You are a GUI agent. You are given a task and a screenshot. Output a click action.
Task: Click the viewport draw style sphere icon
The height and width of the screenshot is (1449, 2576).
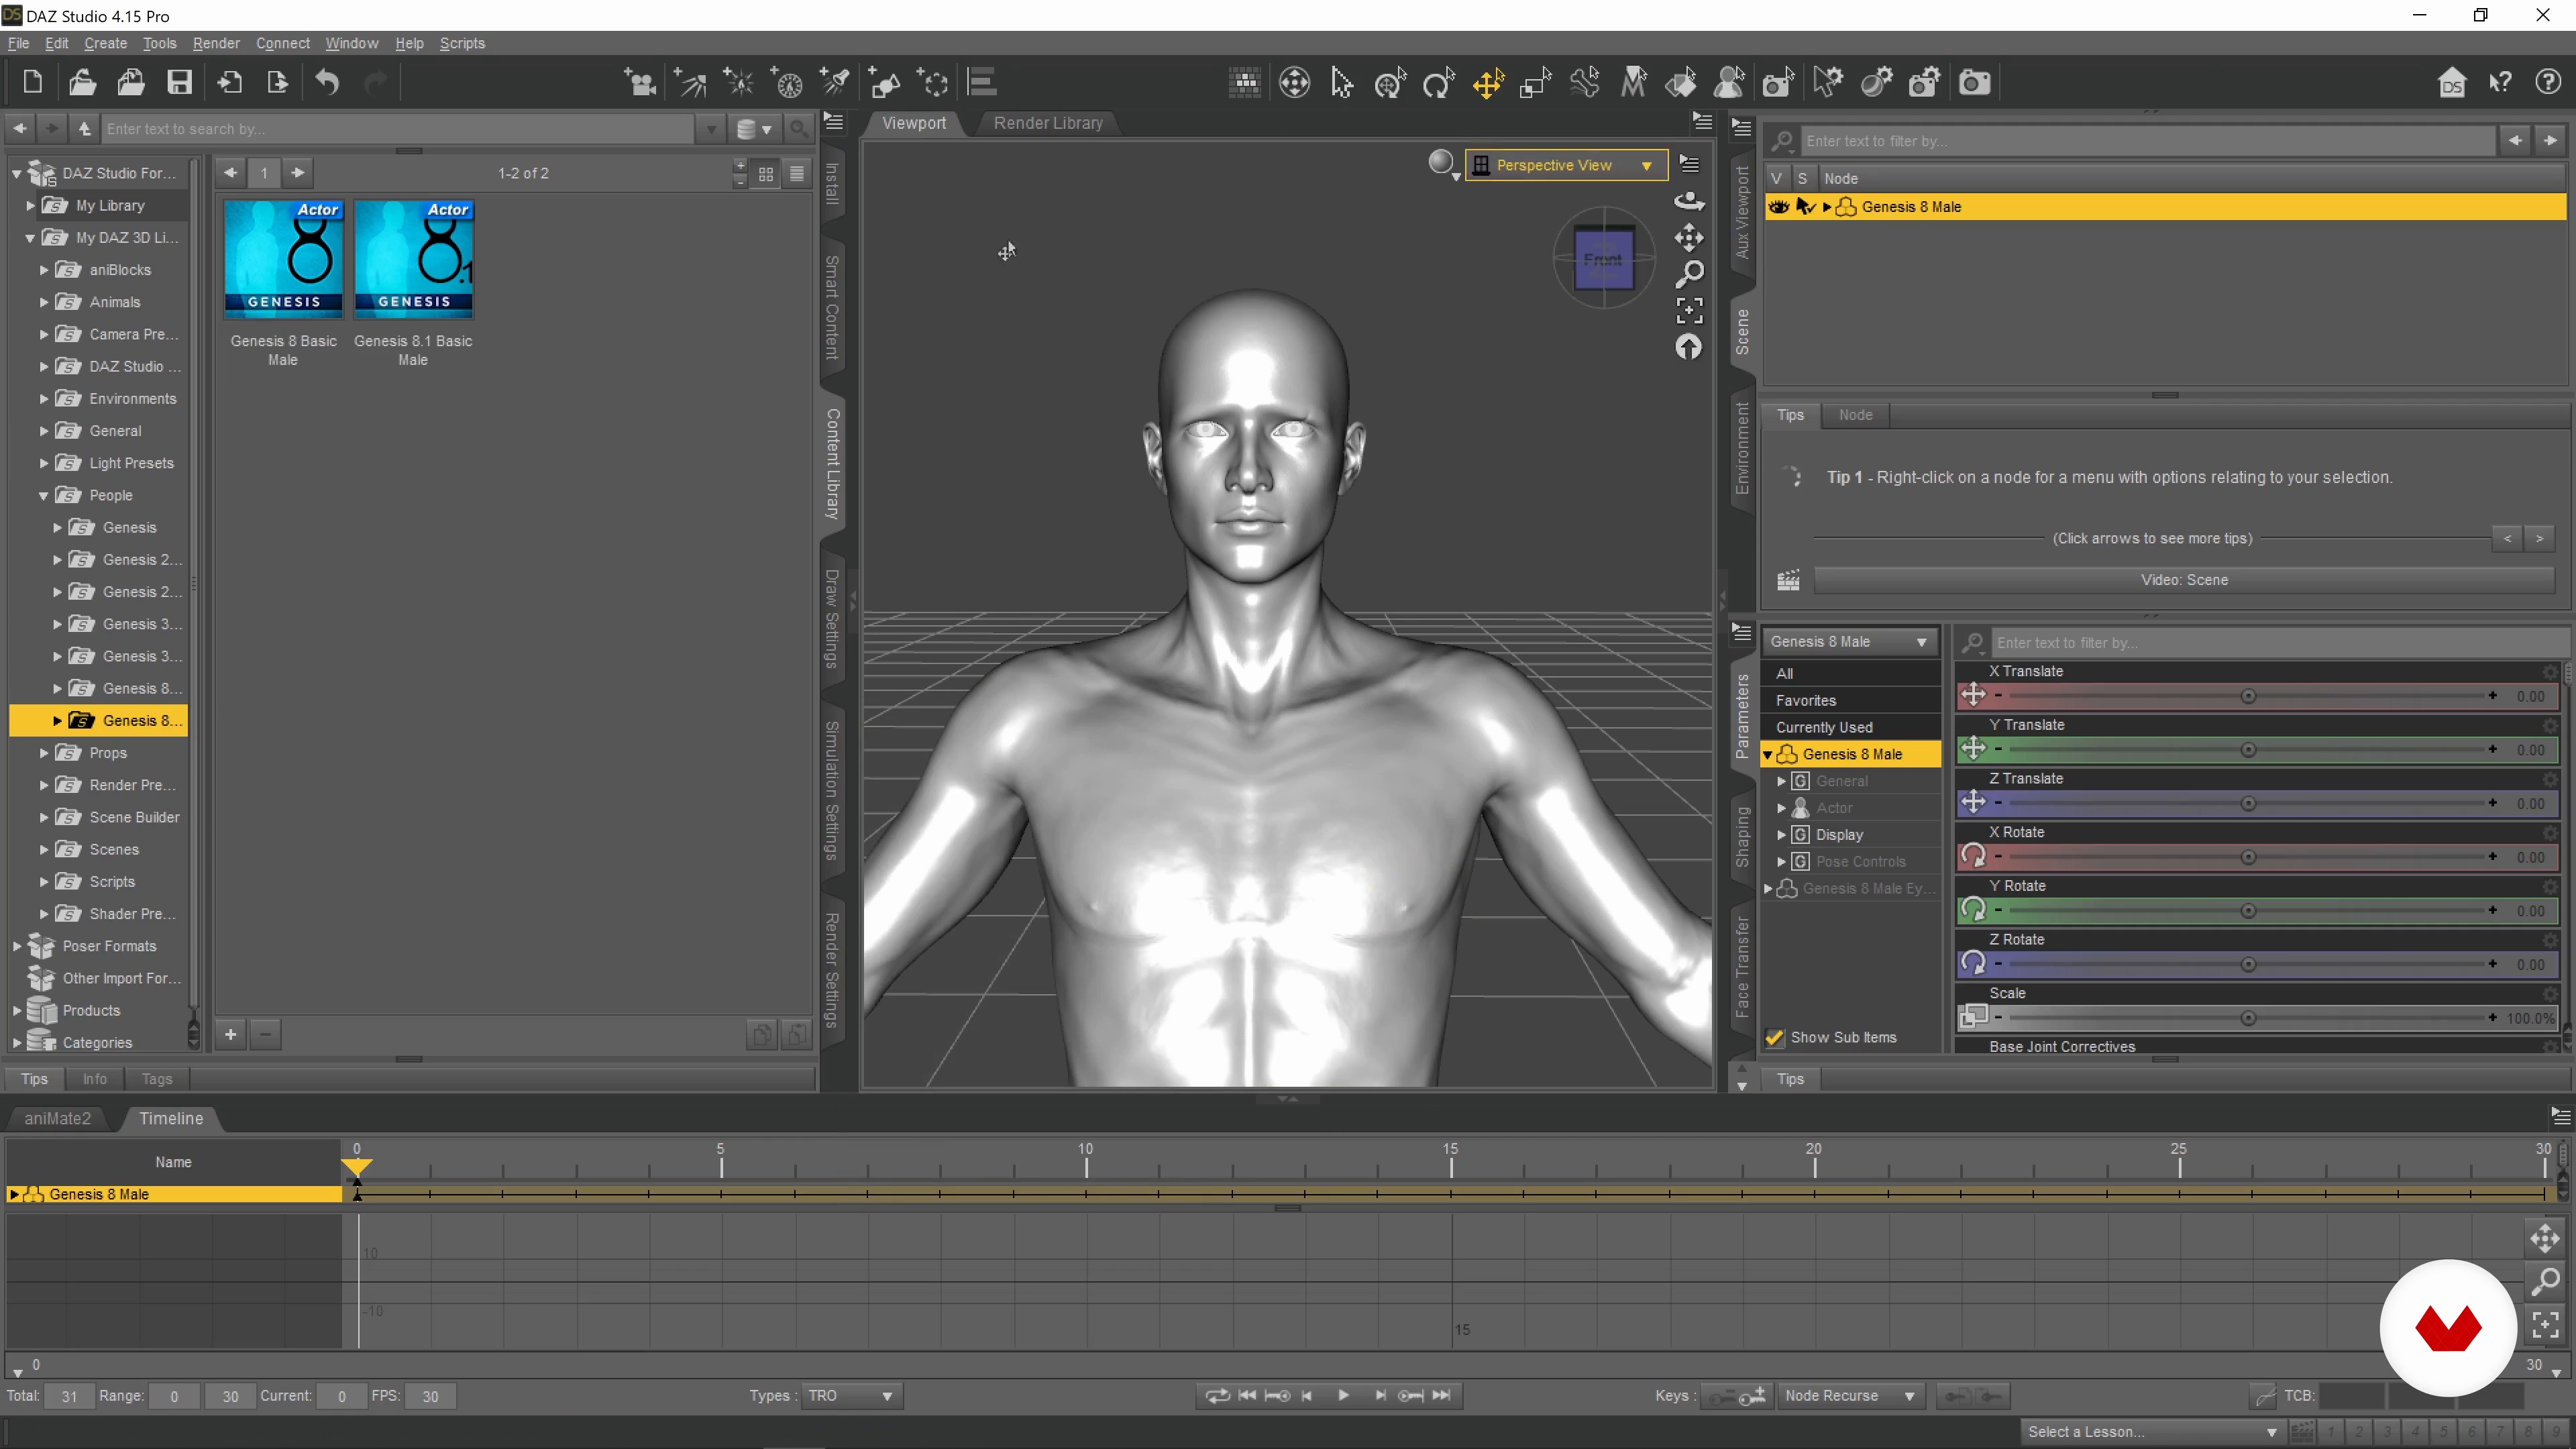pyautogui.click(x=1441, y=163)
